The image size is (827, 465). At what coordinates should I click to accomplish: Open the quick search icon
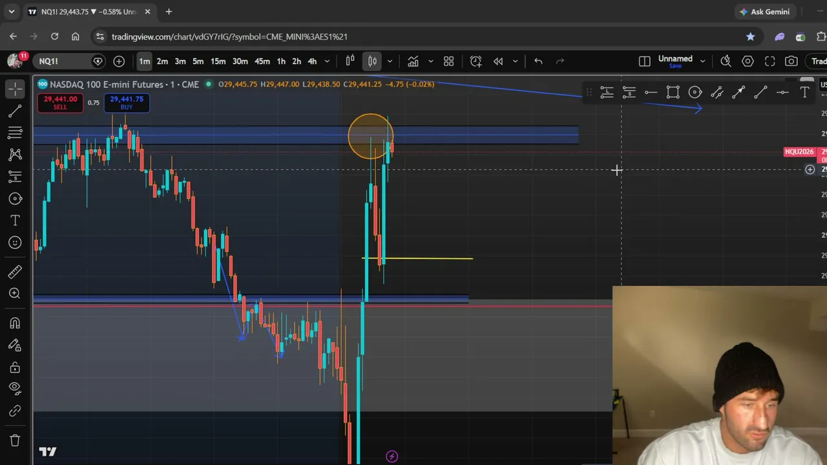(726, 61)
